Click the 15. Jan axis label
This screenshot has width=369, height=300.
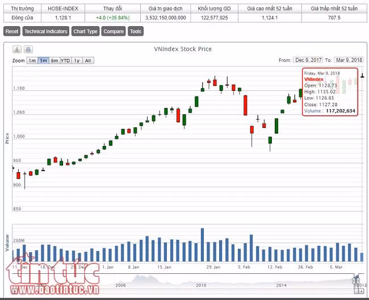[x=164, y=267]
